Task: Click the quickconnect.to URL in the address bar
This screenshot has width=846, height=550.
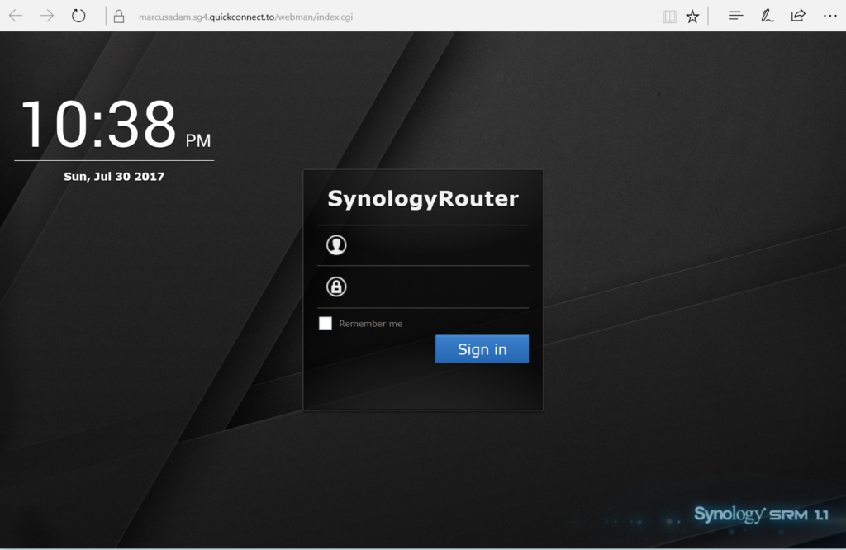Action: pyautogui.click(x=245, y=17)
